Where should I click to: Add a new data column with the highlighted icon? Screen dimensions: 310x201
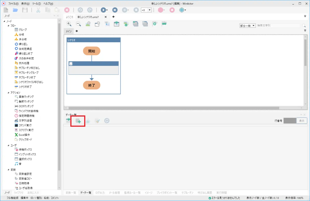[78, 120]
